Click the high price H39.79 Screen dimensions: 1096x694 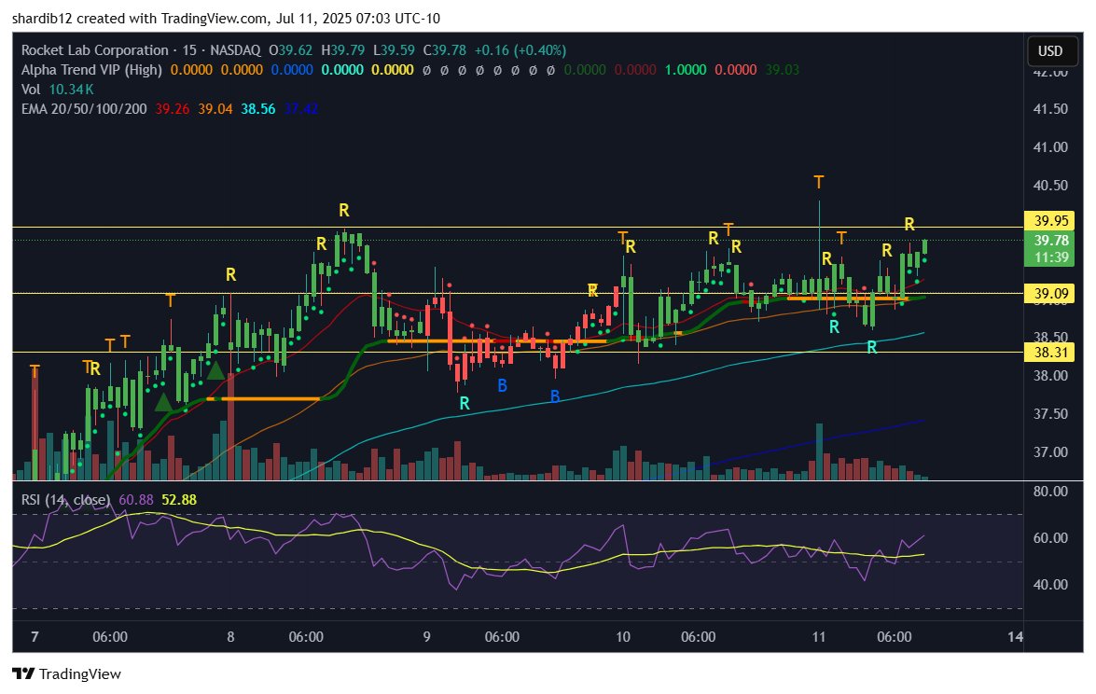(343, 50)
